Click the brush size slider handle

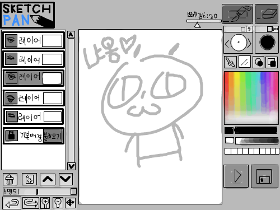243,29
